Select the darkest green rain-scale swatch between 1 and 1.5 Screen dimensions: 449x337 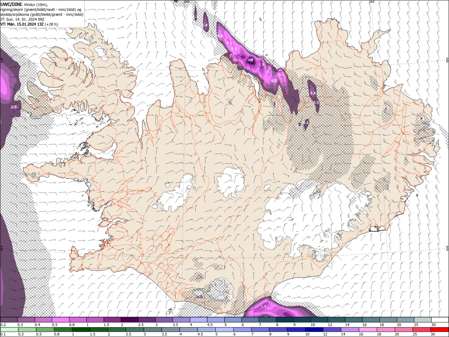pos(81,330)
